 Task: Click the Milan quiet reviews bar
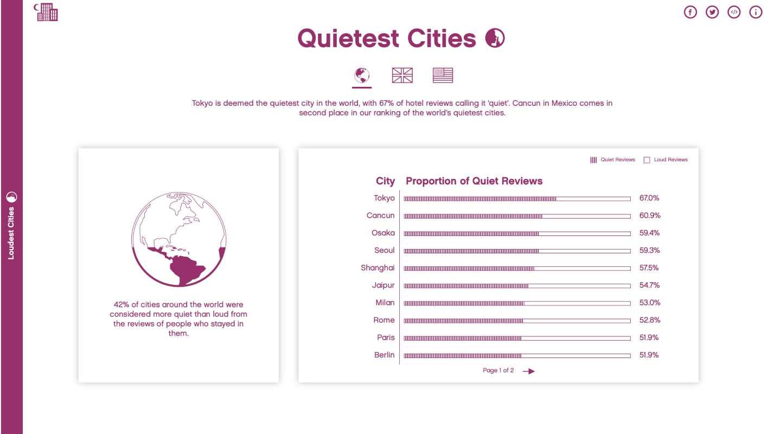tap(464, 303)
